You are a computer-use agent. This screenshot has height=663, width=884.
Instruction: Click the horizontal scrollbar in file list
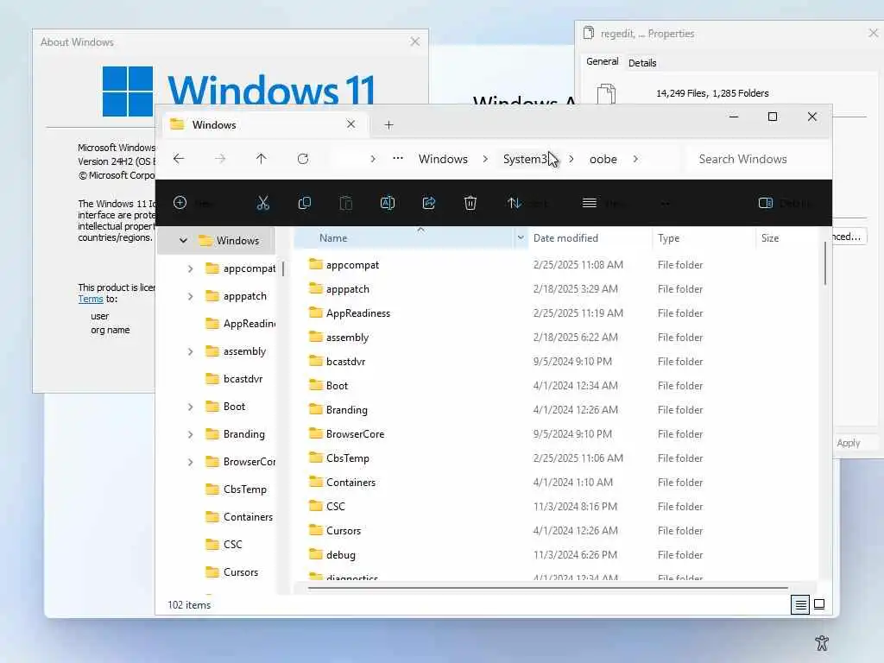tap(548, 587)
